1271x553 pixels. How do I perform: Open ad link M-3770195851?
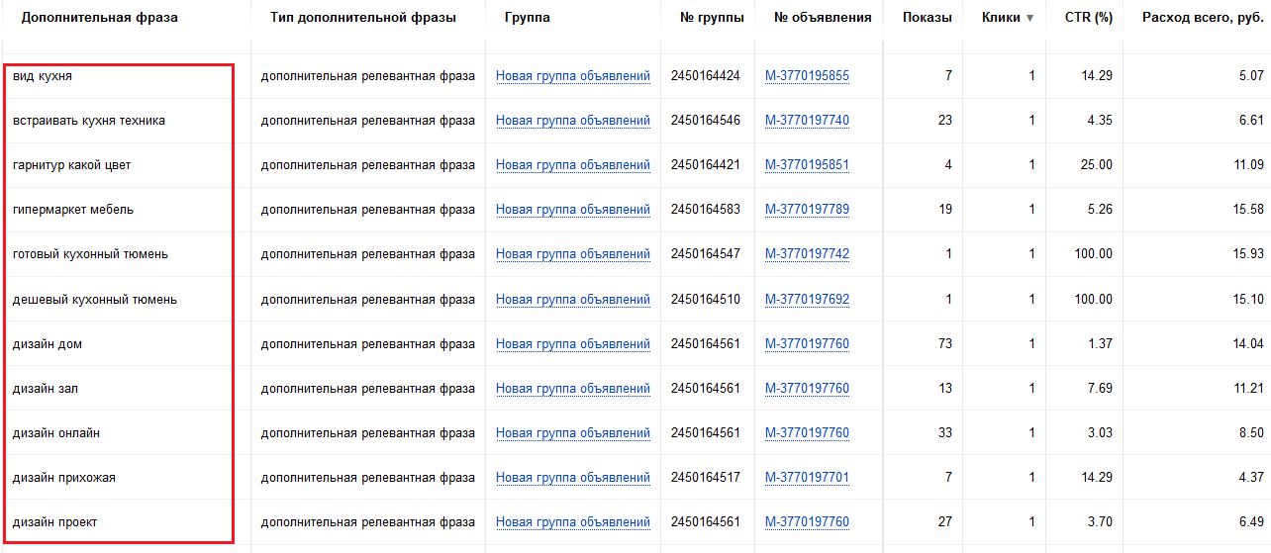point(807,165)
